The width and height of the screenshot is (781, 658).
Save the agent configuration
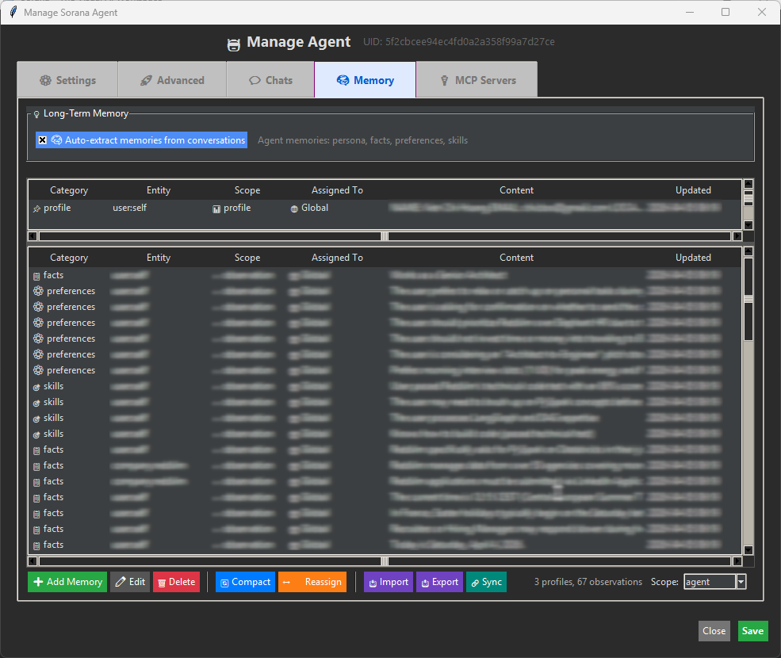click(752, 631)
